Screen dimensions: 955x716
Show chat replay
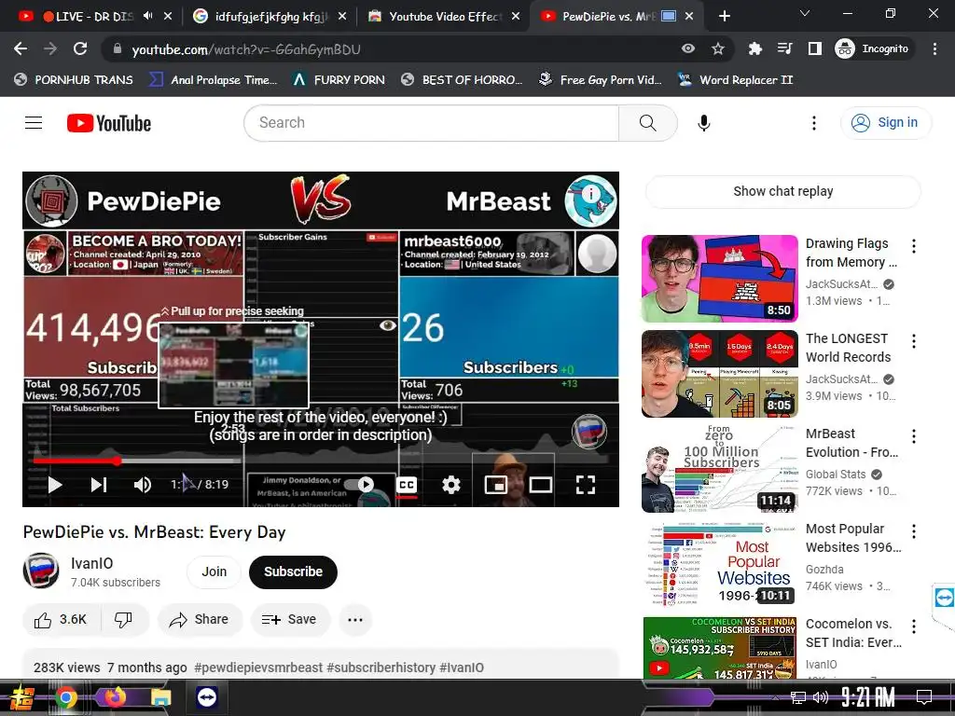click(782, 191)
